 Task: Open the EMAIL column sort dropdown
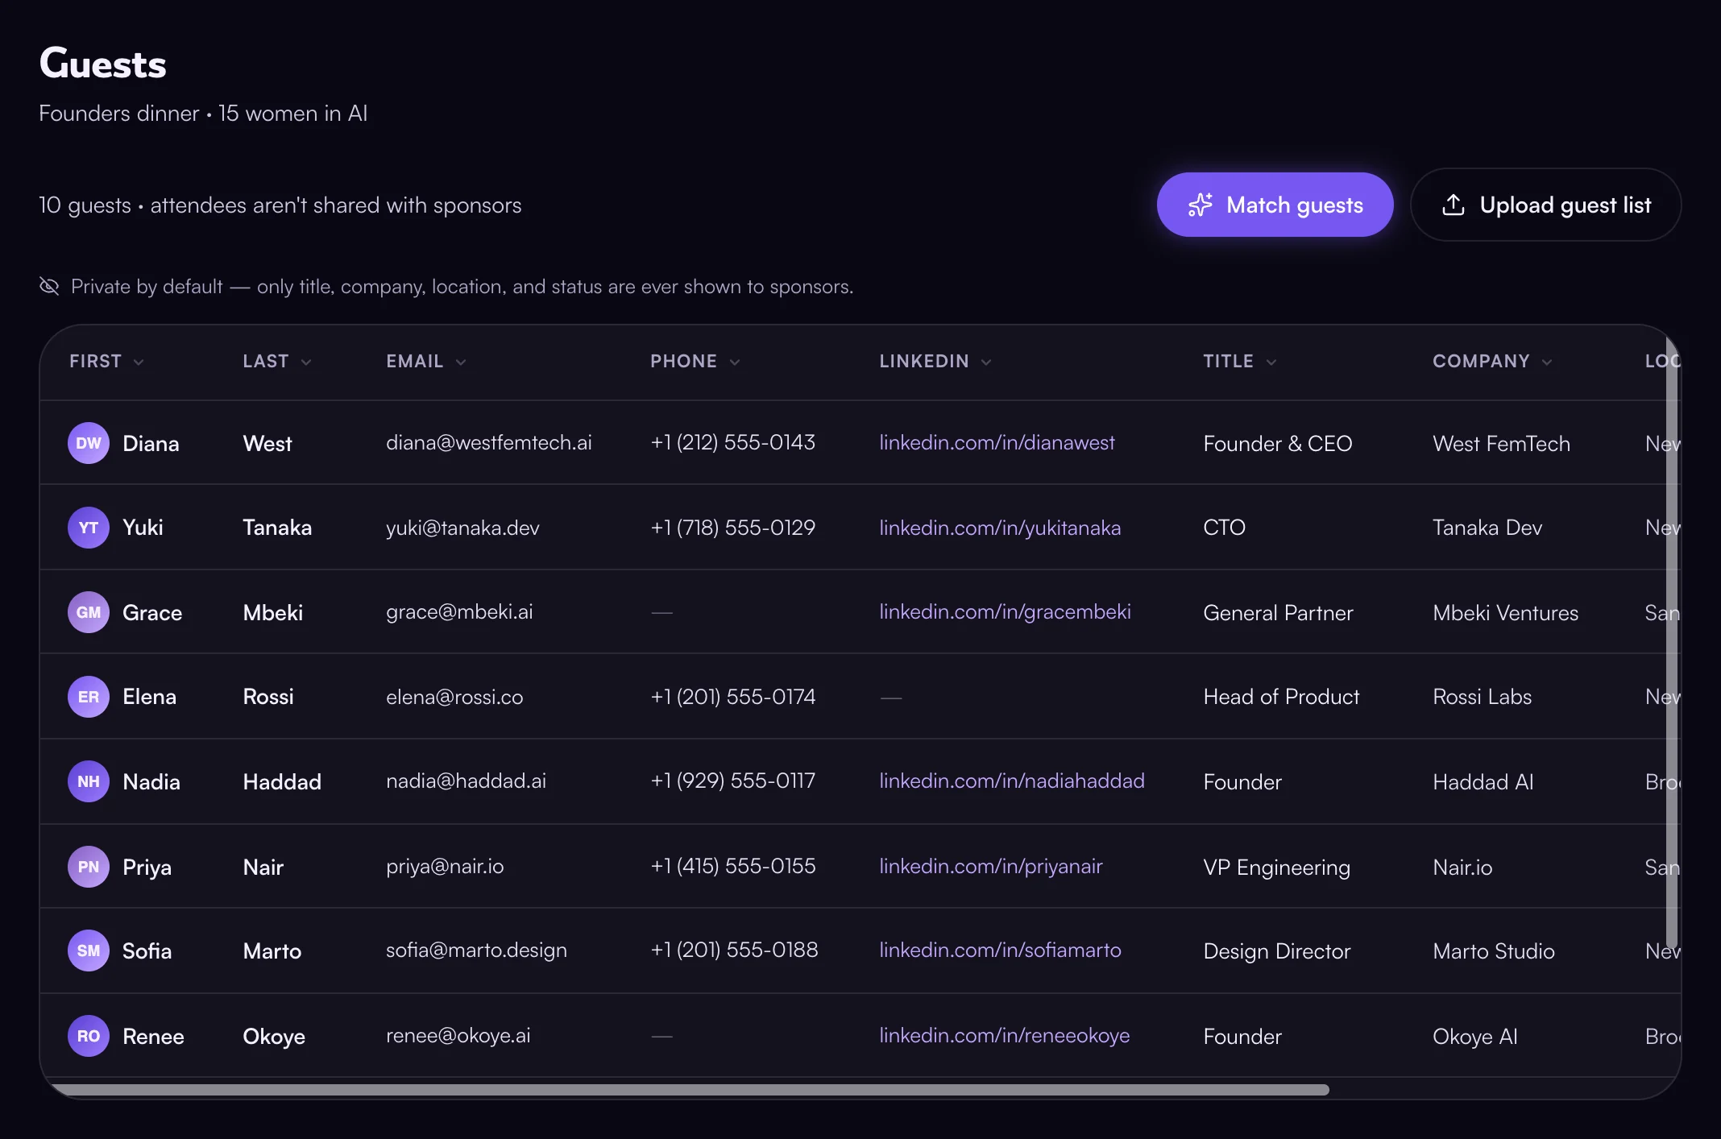pyautogui.click(x=461, y=362)
